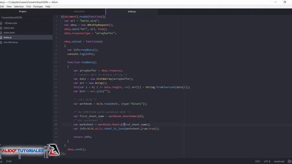Viewport: 292px width, 164px height.
Task: Open Datos.xlsx from the project tree
Action: click(9, 28)
